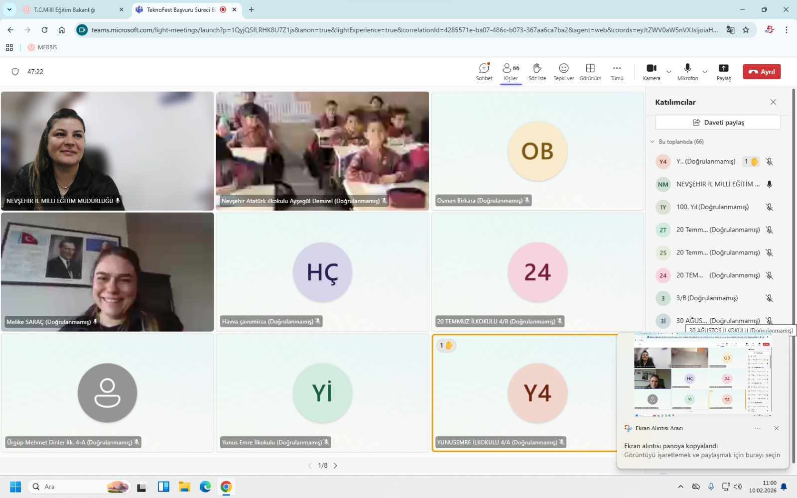Screen dimensions: 797x498
Task: Open Google Translate icon in address bar
Action: [730, 30]
